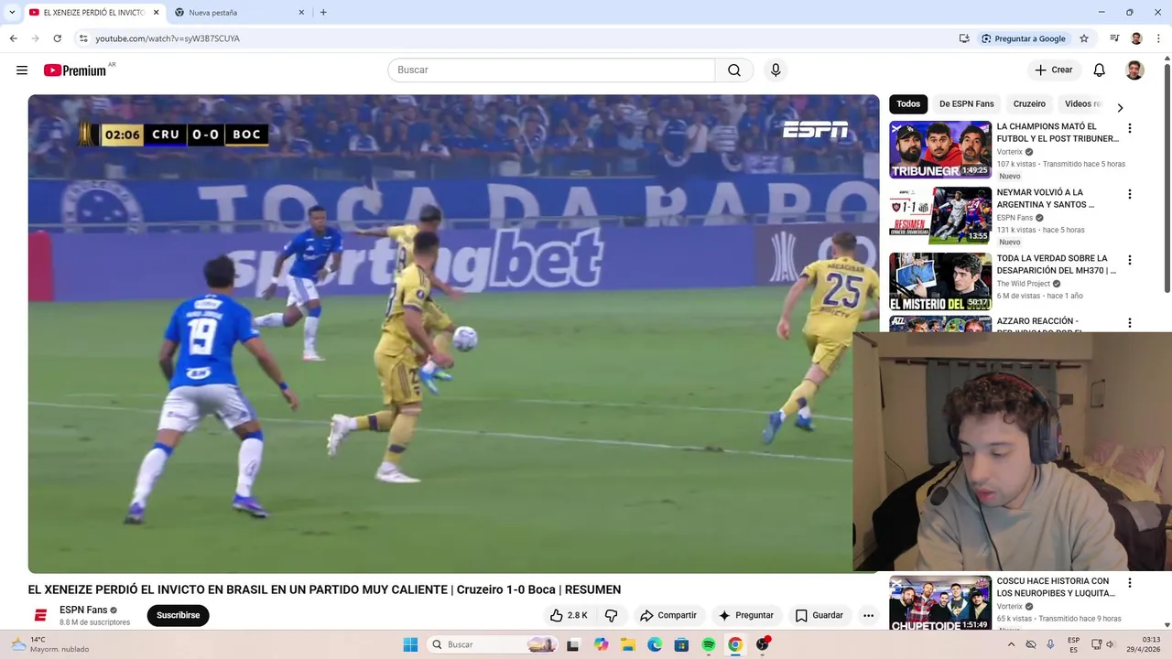Open a new browser tab

(323, 13)
